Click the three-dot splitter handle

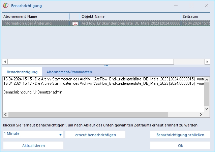pyautogui.click(x=106, y=66)
